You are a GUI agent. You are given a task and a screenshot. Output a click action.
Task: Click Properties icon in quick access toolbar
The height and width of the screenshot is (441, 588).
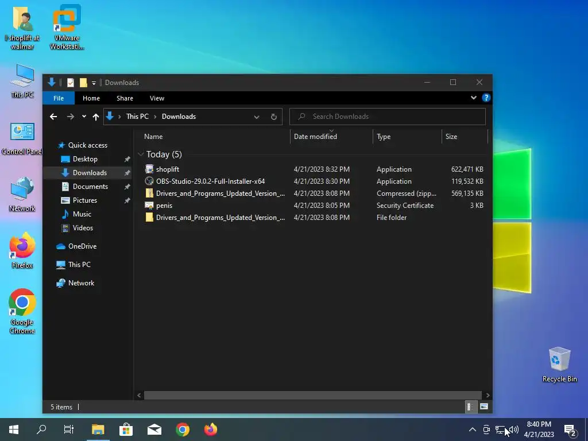71,83
